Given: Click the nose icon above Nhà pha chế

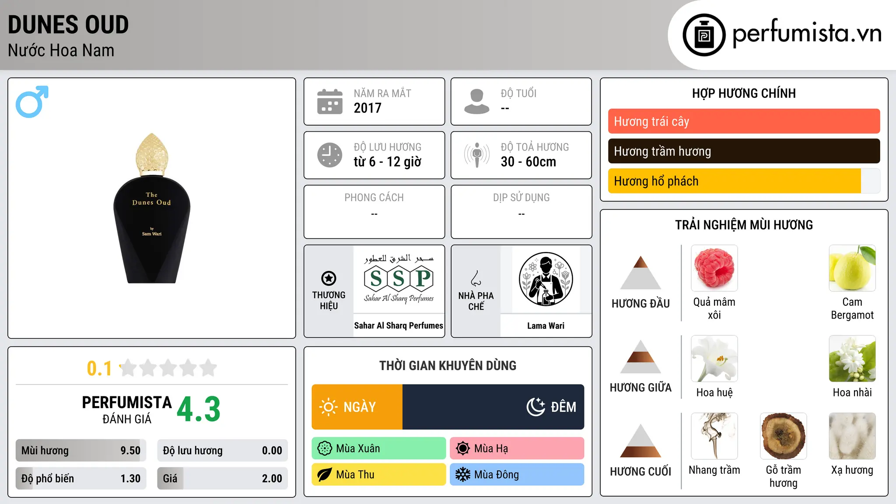Looking at the screenshot, I should point(476,278).
